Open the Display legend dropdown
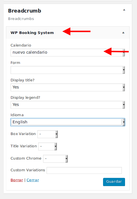 [x=68, y=104]
